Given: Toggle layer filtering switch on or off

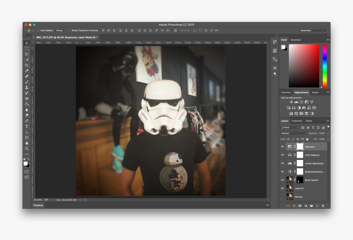Looking at the screenshot, I should click(328, 127).
